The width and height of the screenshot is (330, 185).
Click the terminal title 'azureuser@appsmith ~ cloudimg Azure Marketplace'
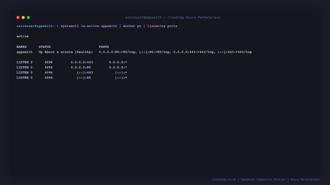point(173,17)
